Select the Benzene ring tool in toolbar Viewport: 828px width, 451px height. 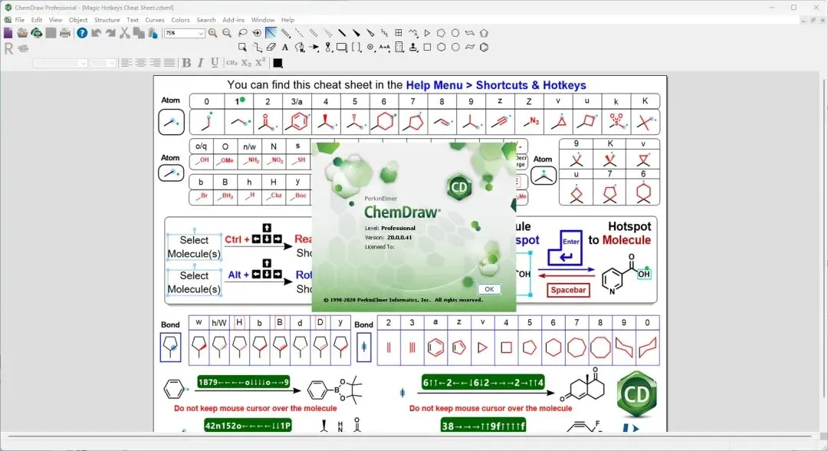484,47
